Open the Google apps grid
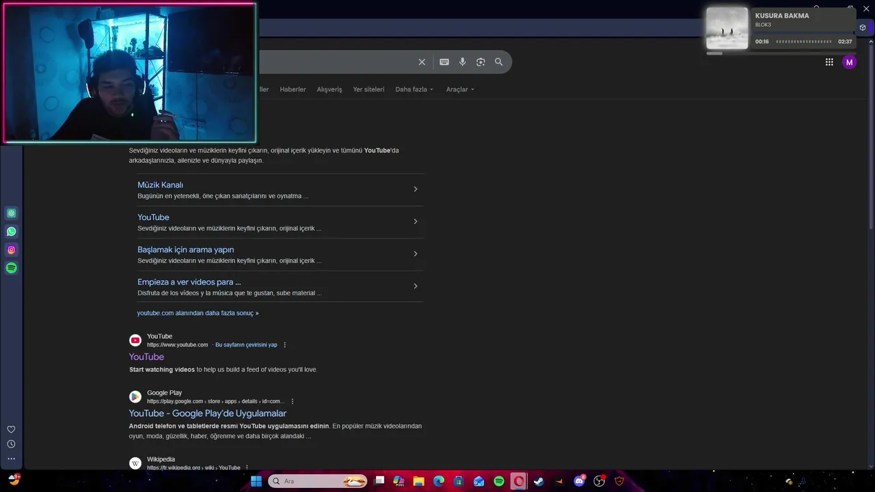Image resolution: width=875 pixels, height=492 pixels. pos(829,62)
